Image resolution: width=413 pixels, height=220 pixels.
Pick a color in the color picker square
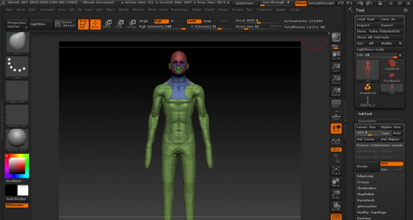pyautogui.click(x=17, y=166)
